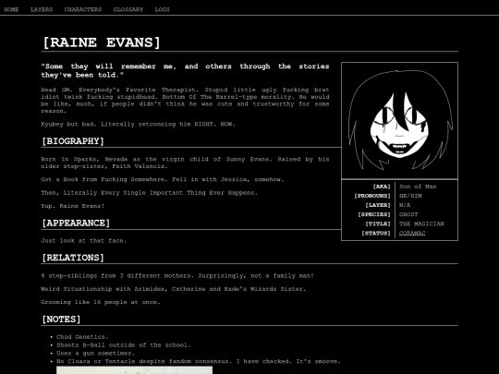Click the 'GHOST' species value

[x=408, y=214]
